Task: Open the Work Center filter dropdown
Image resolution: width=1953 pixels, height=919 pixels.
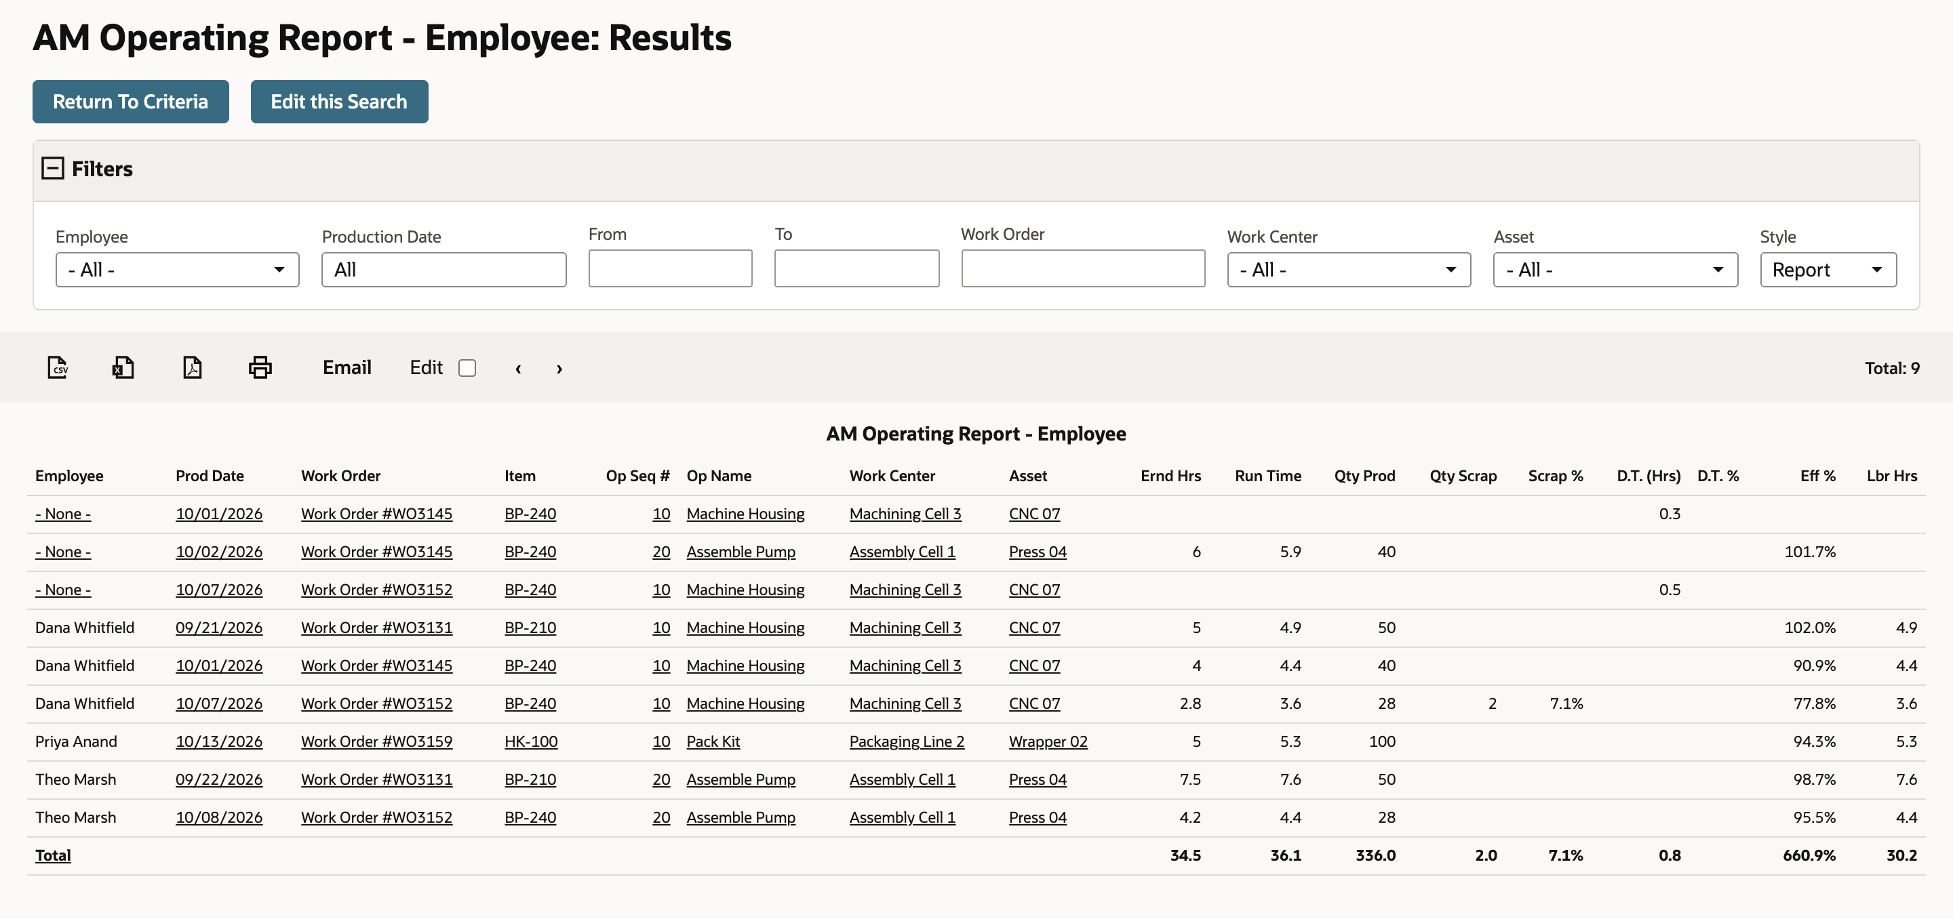Action: click(x=1349, y=270)
